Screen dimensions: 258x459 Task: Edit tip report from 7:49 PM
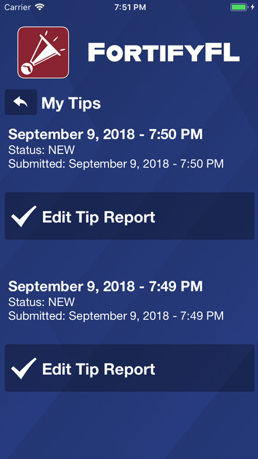[130, 368]
